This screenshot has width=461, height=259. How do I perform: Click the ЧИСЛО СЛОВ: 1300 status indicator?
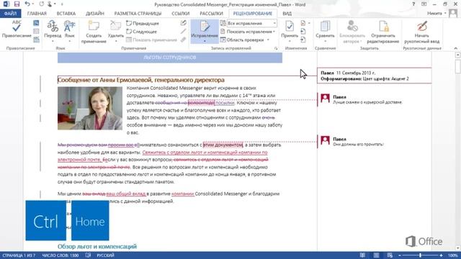(x=61, y=255)
